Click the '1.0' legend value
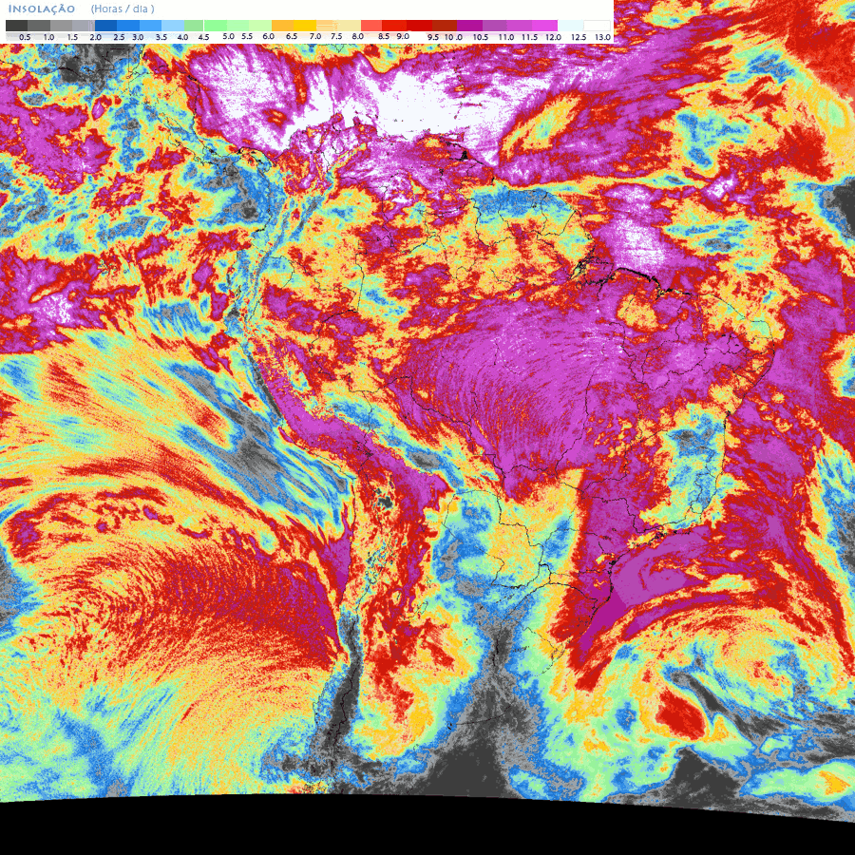Image resolution: width=855 pixels, height=855 pixels. pyautogui.click(x=48, y=37)
